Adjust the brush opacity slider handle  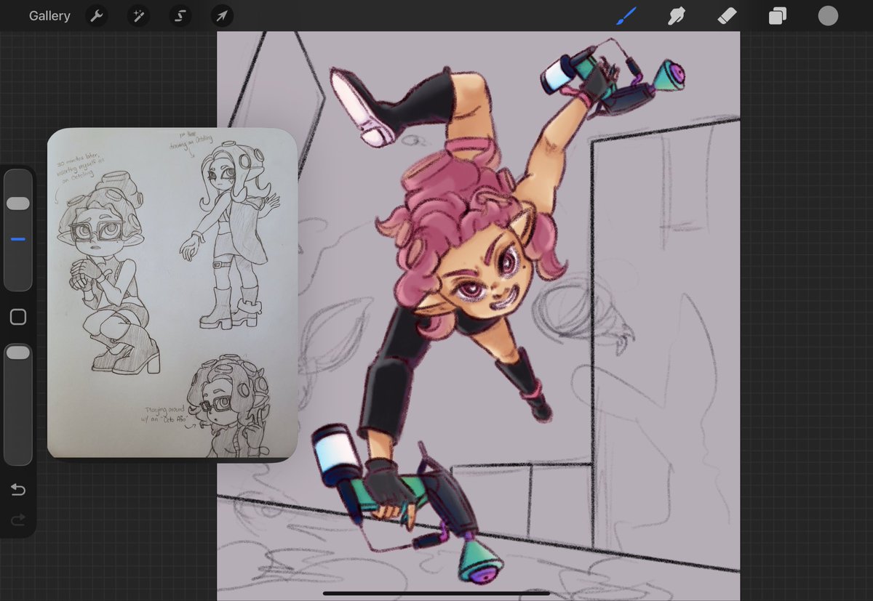pos(18,352)
